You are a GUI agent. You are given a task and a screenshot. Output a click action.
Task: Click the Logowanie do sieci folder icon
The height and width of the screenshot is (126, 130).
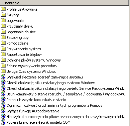click(x=3, y=32)
